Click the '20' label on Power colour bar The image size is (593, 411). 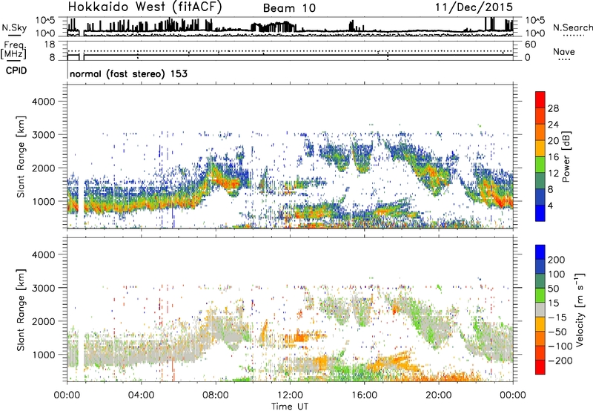pyautogui.click(x=553, y=141)
